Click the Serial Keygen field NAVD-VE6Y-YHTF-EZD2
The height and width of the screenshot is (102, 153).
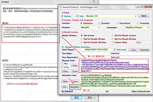pyautogui.click(x=96, y=50)
